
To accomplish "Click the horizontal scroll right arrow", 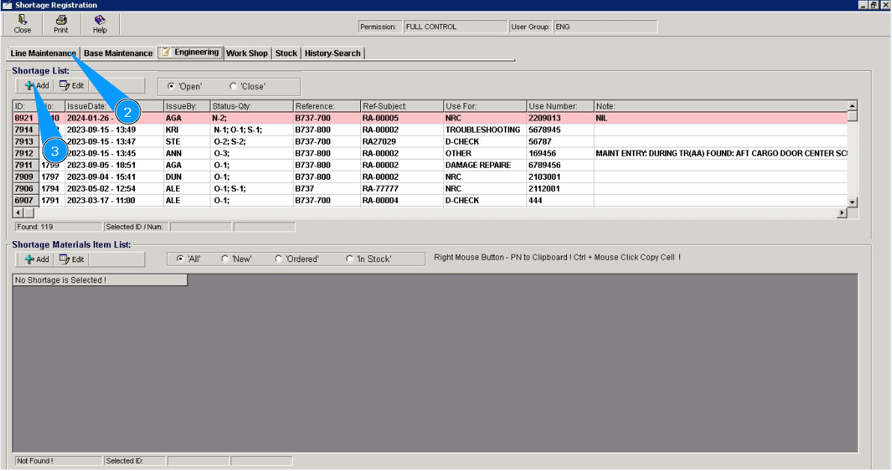I will (842, 213).
